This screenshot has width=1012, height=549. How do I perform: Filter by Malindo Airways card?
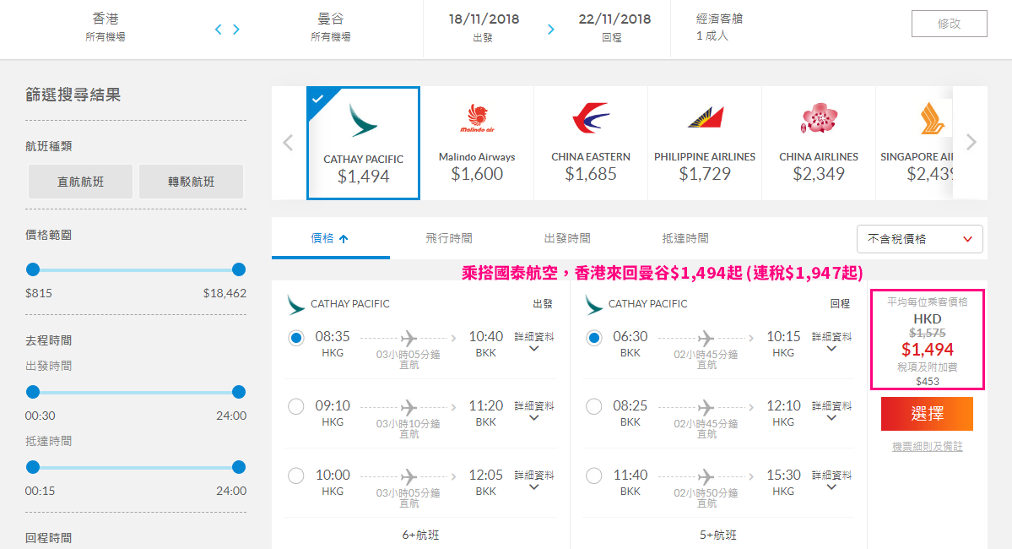point(477,143)
